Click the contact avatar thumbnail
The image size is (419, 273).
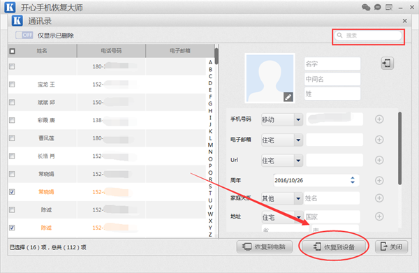point(270,78)
